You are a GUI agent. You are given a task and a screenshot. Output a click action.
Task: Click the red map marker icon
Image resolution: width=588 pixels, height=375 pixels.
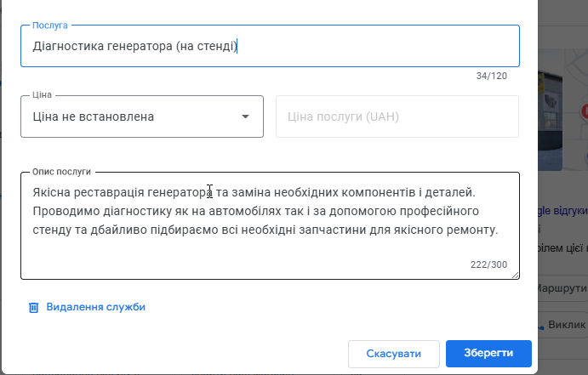point(585,112)
